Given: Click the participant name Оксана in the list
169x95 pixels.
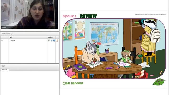Looking at the screenshot, I should pos(12,41).
